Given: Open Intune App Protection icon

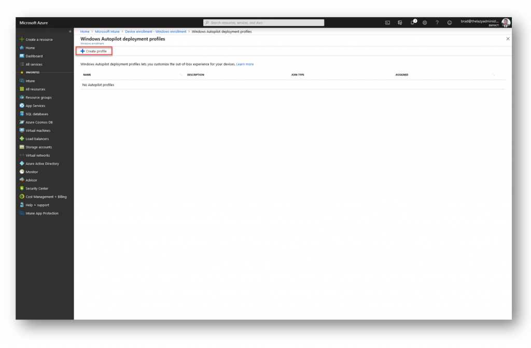Looking at the screenshot, I should [x=22, y=213].
